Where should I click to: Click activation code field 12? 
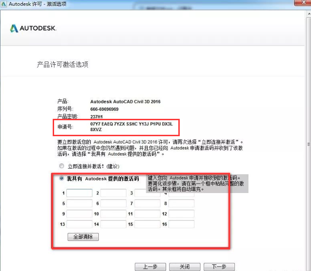182,214
